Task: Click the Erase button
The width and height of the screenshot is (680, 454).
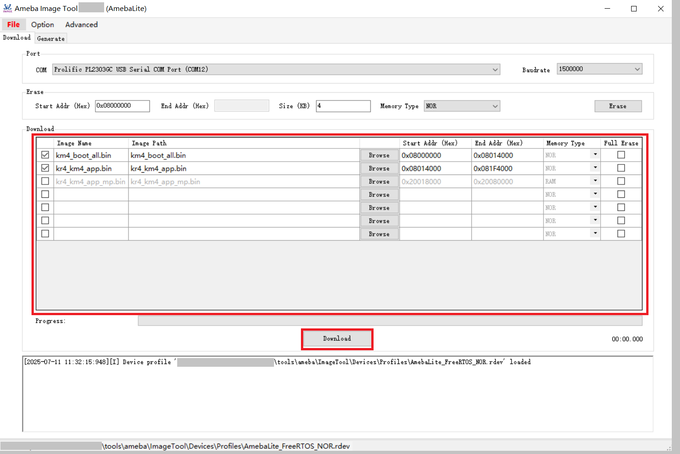Action: point(617,106)
